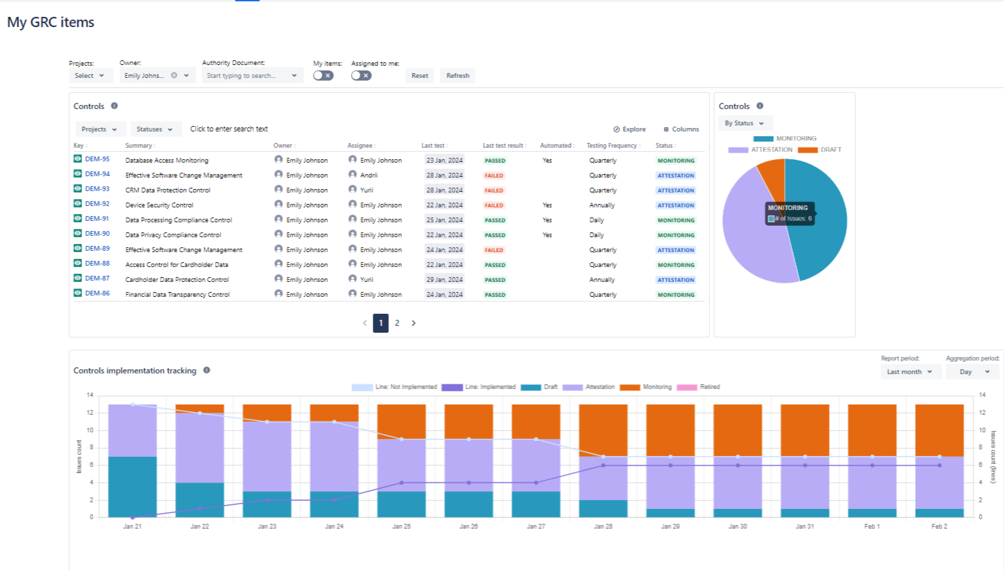Open the Projects Select dropdown filter
Screen dimensions: 1004x570
[90, 75]
